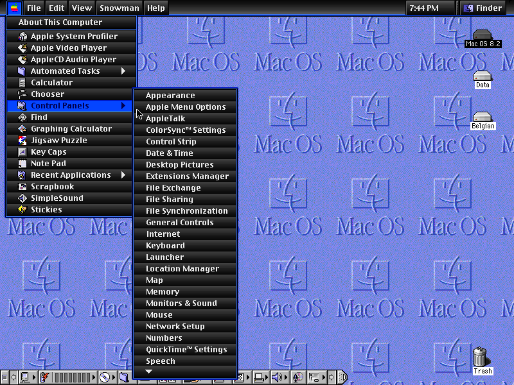Click the Apple menu logo icon
Viewport: 514px width, 385px height.
[x=14, y=8]
